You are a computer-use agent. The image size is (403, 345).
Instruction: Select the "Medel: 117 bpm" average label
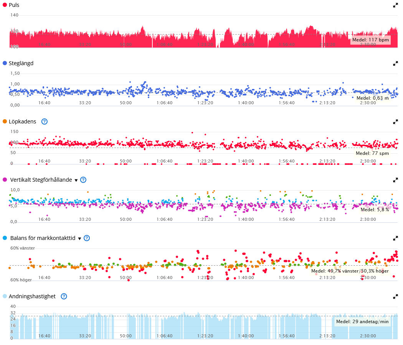click(x=370, y=40)
